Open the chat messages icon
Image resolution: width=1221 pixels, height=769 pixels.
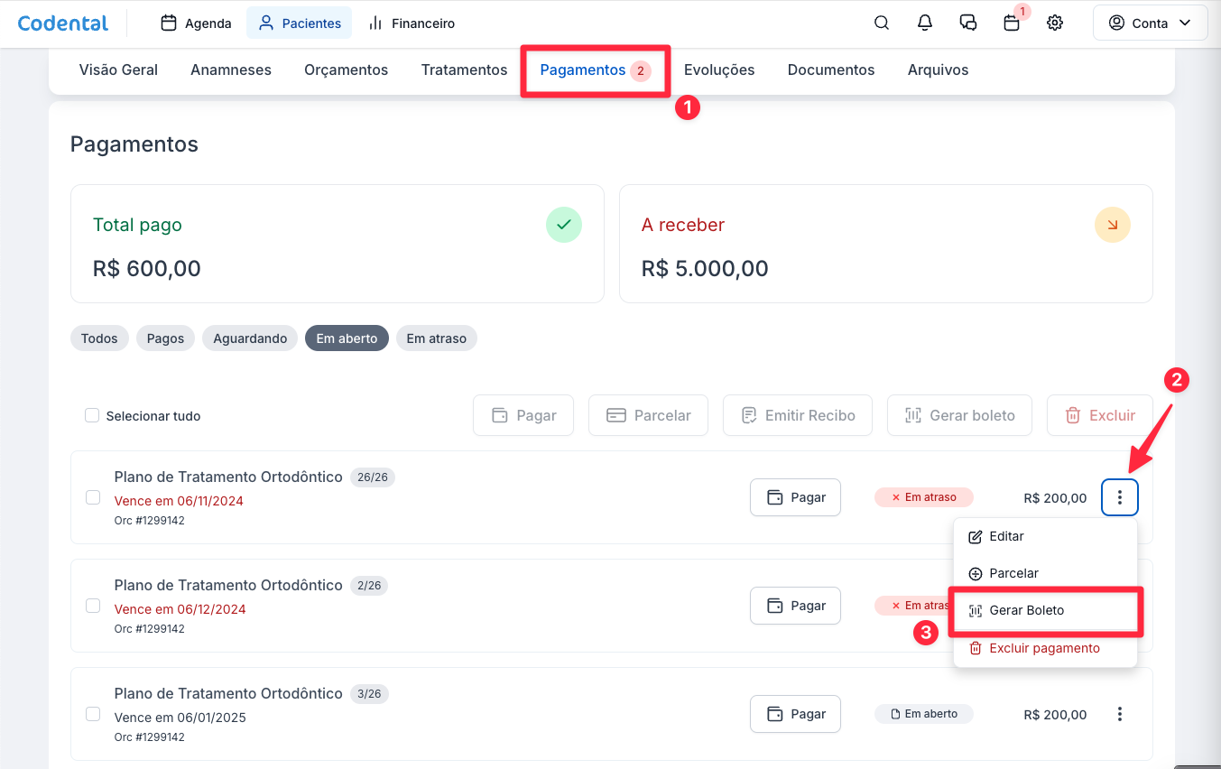click(x=968, y=23)
